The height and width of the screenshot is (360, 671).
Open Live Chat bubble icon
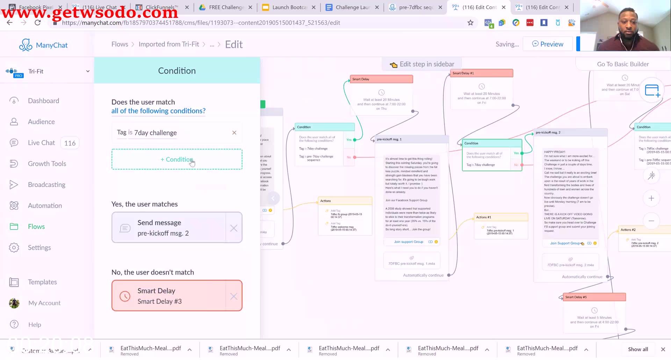coord(14,143)
